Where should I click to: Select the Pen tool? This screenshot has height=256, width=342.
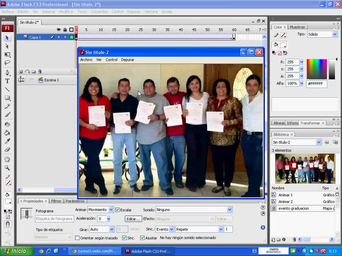(7, 73)
